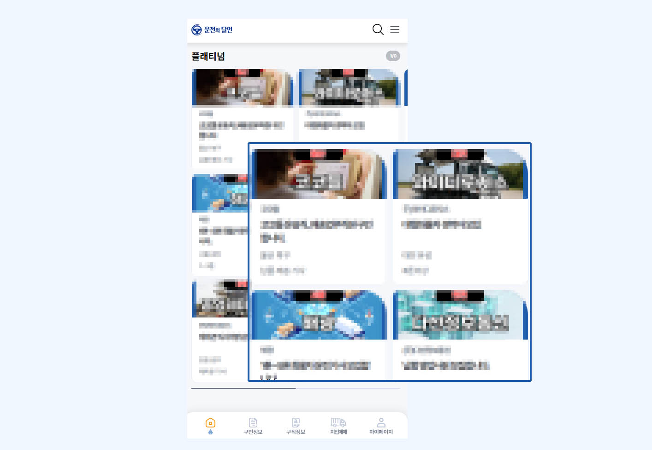
Task: Tap the small truck card image under header
Action: [x=349, y=88]
